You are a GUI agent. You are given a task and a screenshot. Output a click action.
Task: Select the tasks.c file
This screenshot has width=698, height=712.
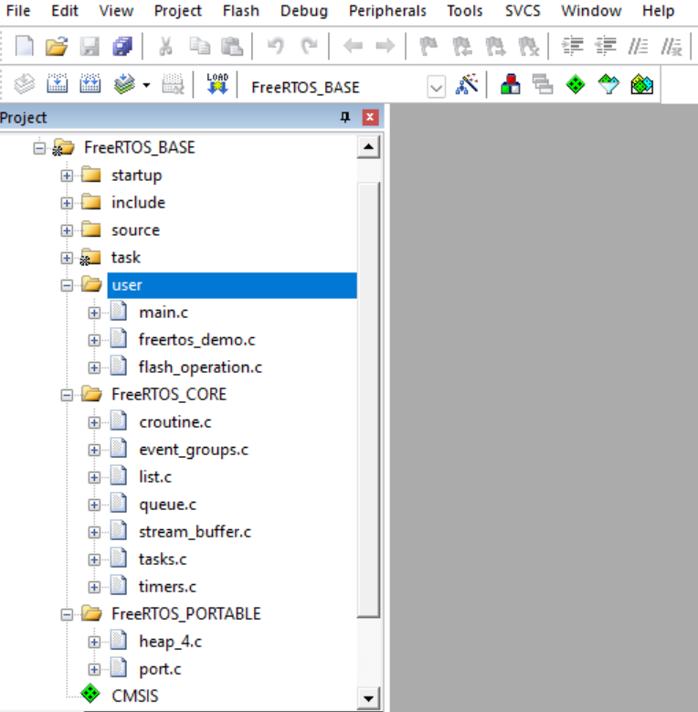(163, 559)
